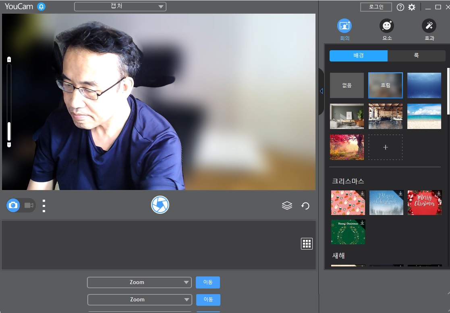Viewport: 450px width, 313px height.
Task: Open settings gear icon
Action: pyautogui.click(x=412, y=7)
